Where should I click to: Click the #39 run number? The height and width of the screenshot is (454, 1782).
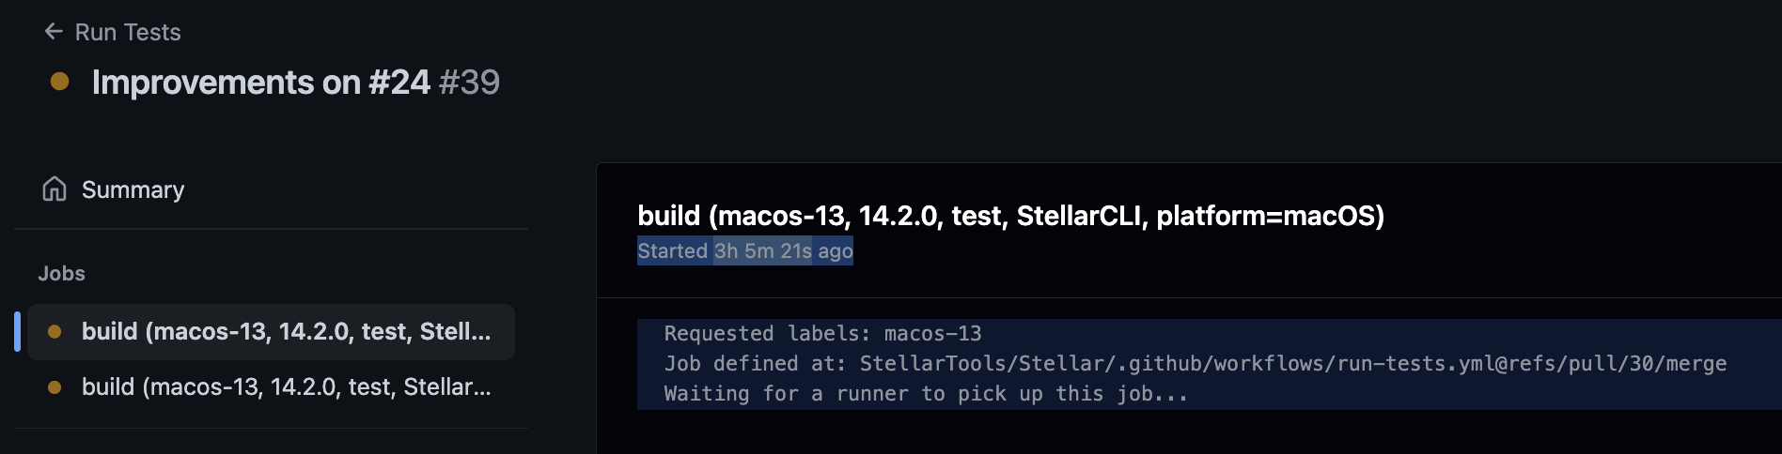469,83
